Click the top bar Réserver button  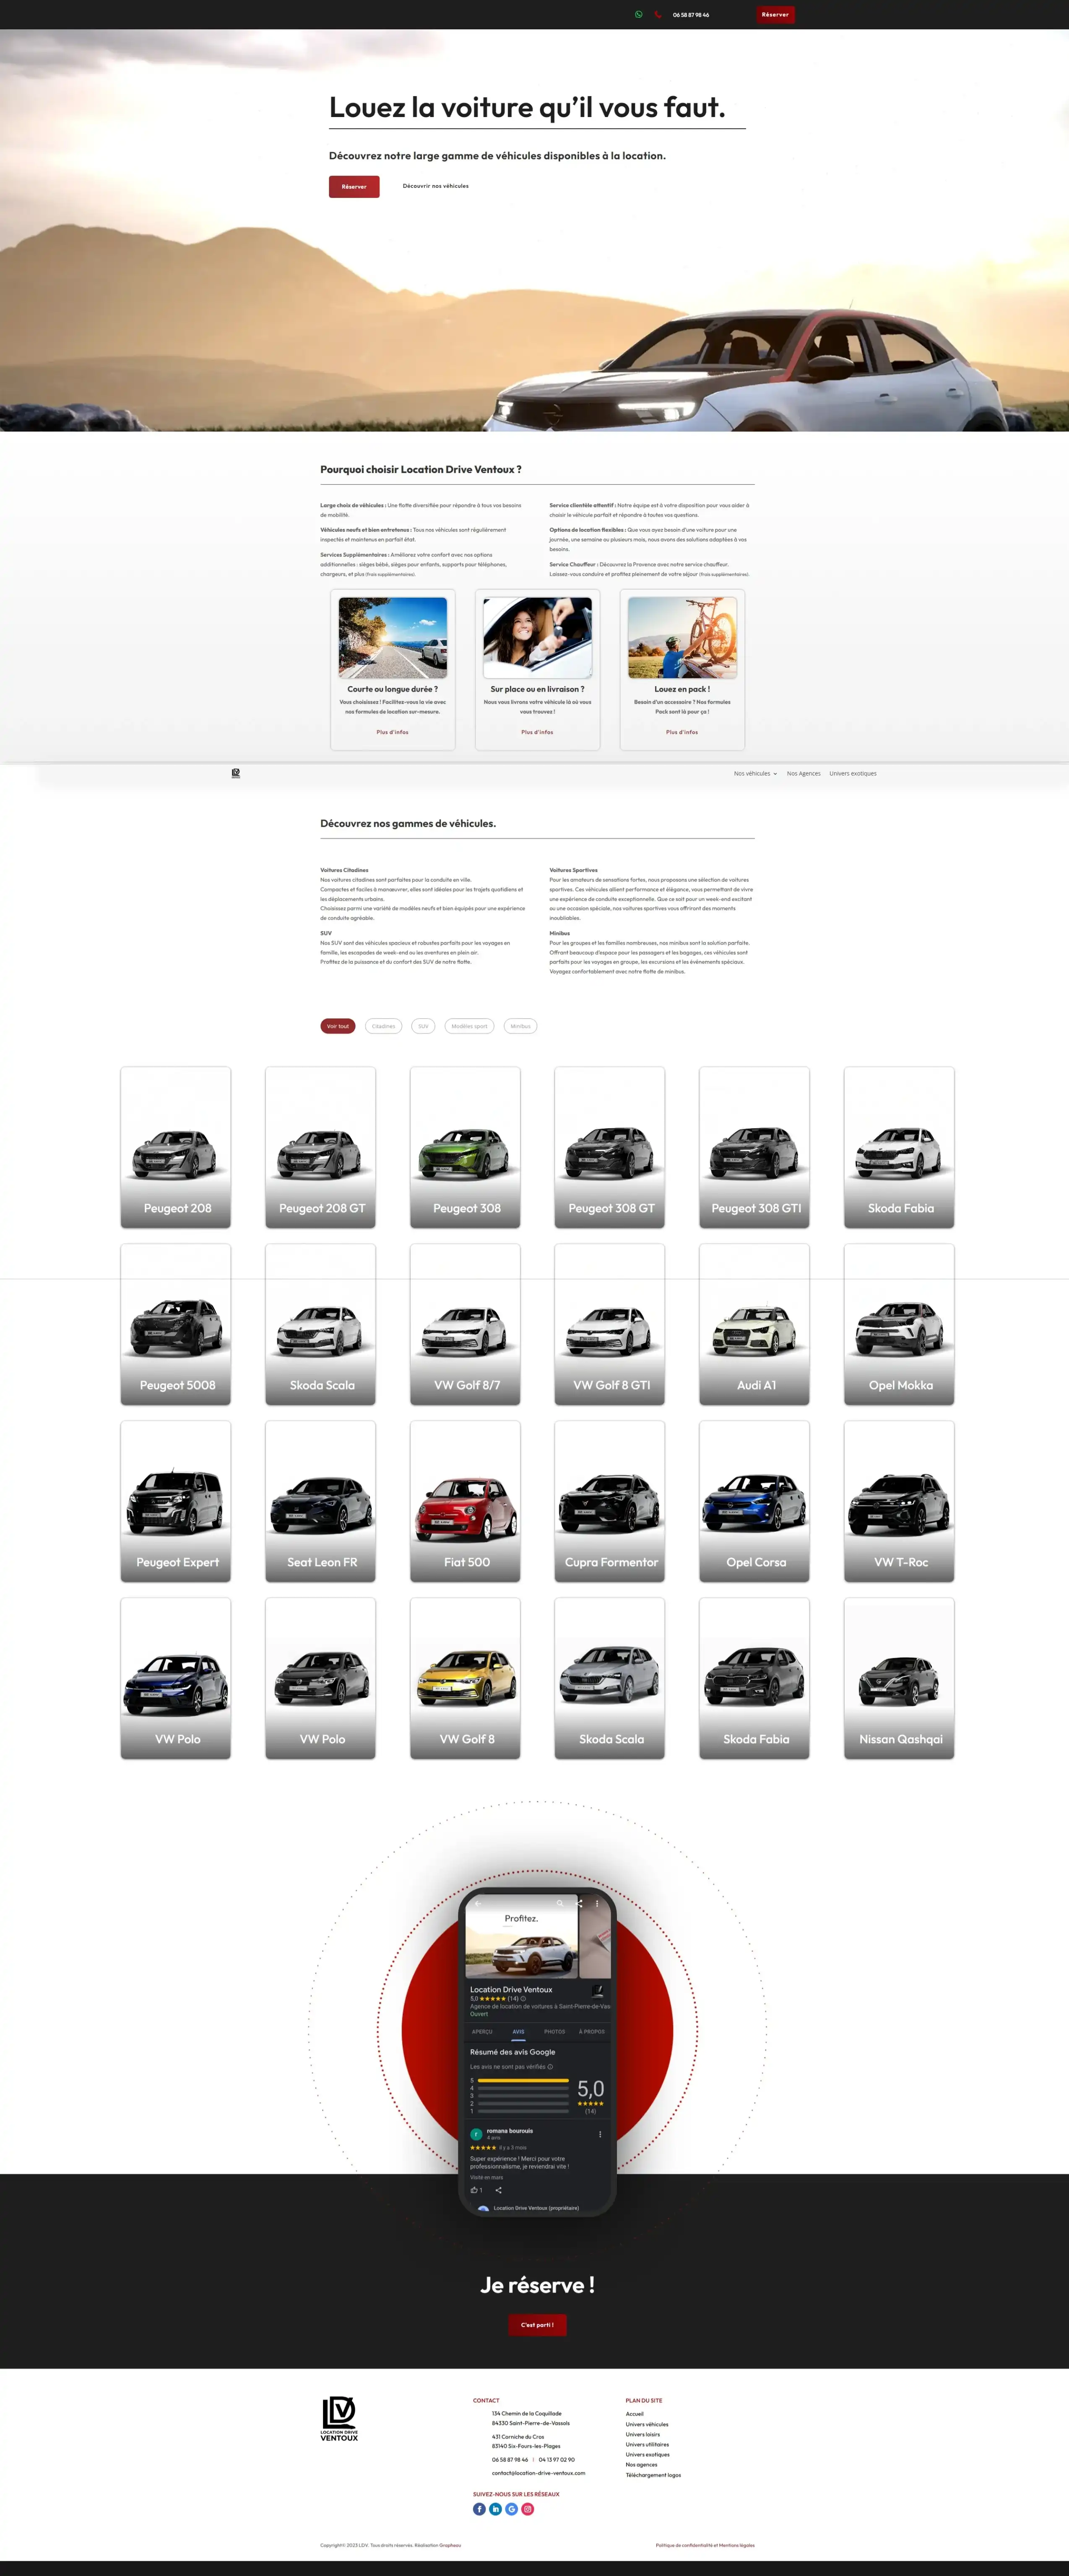[775, 15]
